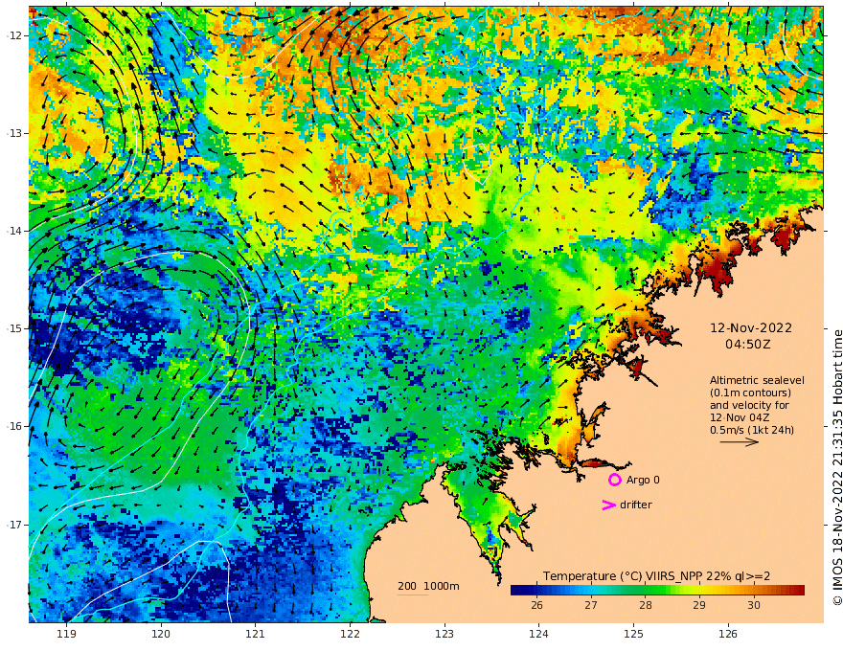Click the 'Argo 0' legend label

tap(643, 480)
